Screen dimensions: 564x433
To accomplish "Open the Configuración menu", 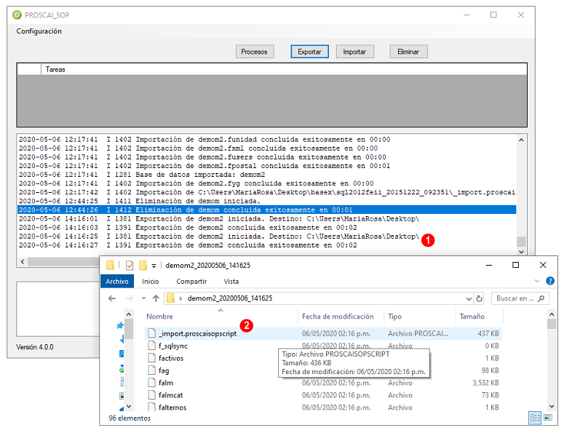I will (x=39, y=31).
